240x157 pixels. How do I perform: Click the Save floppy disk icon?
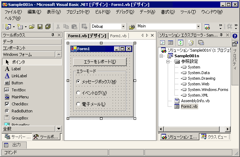coord(40,27)
